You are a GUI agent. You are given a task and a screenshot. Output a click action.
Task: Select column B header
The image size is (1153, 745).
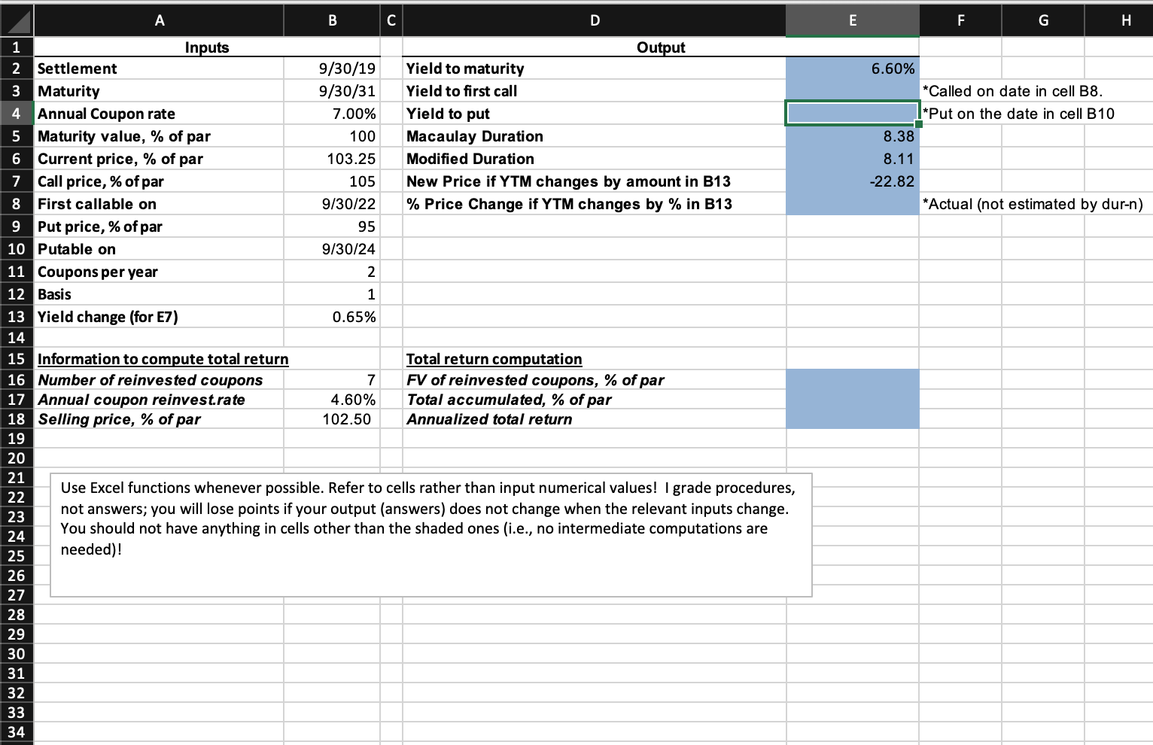coord(332,20)
